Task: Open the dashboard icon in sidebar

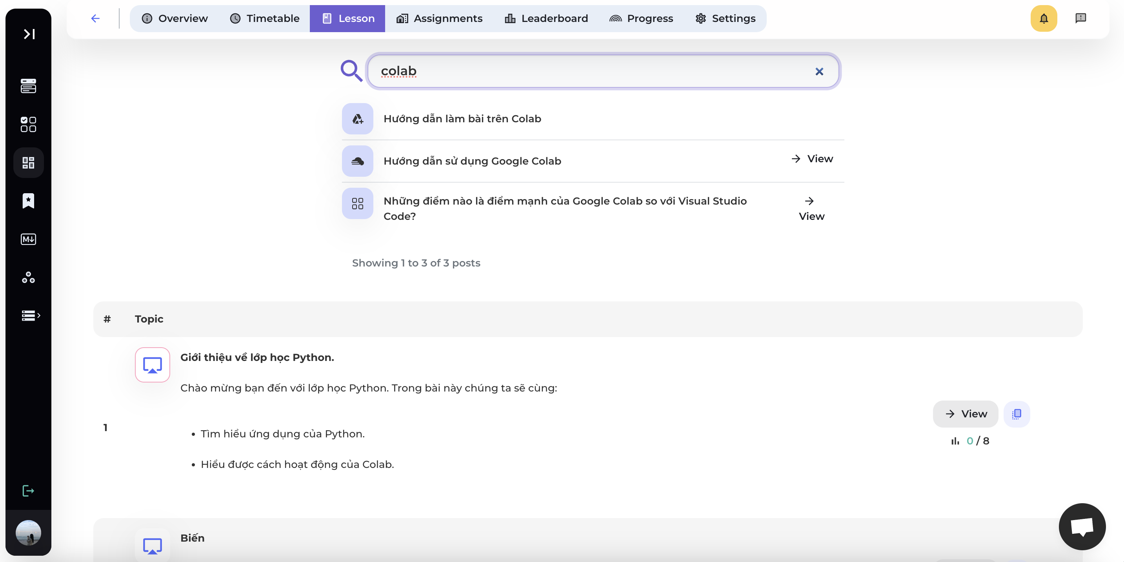Action: coord(28,163)
